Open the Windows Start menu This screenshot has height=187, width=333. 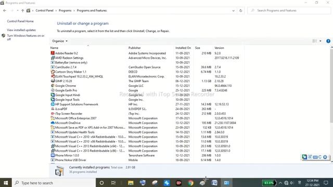[x=6, y=183]
